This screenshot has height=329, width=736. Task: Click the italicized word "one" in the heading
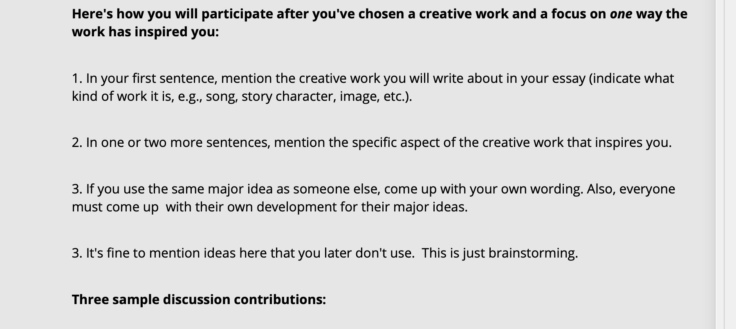tap(621, 14)
